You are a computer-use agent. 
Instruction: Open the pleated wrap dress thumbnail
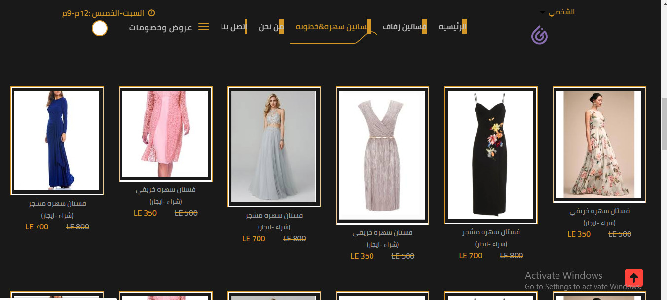382,155
